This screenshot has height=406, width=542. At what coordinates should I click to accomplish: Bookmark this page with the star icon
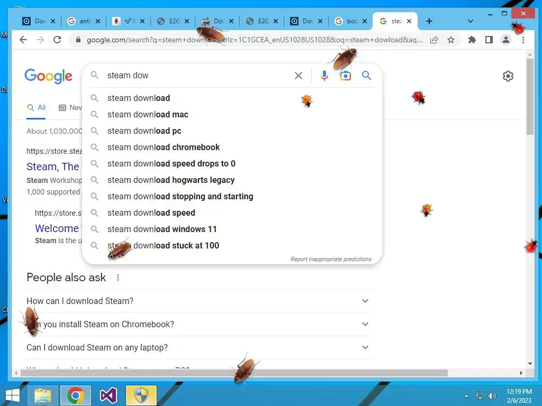[451, 40]
